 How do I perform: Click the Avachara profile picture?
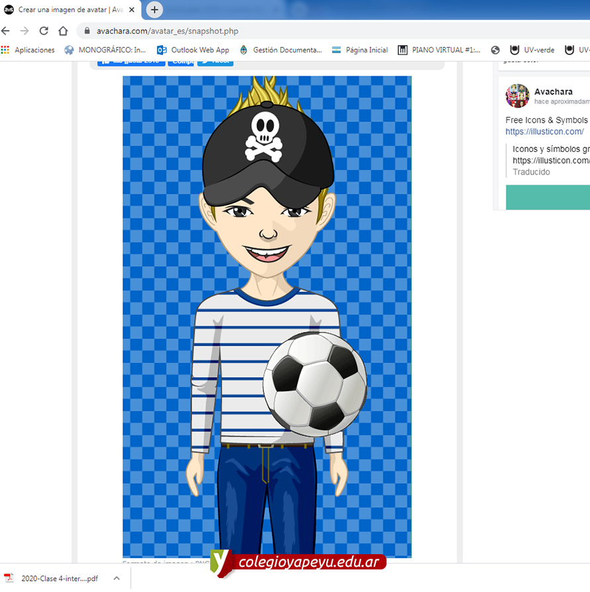point(518,96)
